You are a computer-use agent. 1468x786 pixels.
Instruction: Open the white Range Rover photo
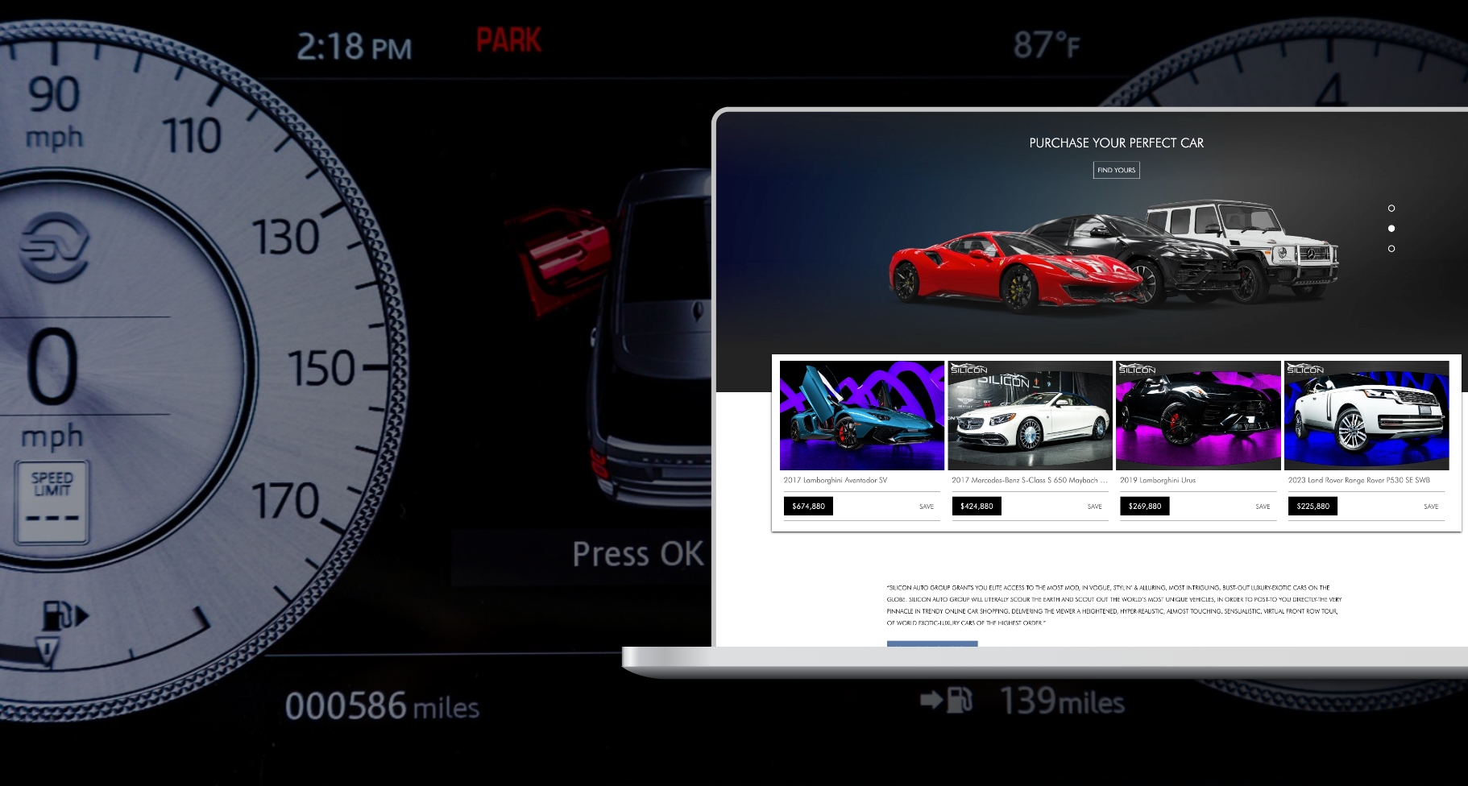(1366, 416)
